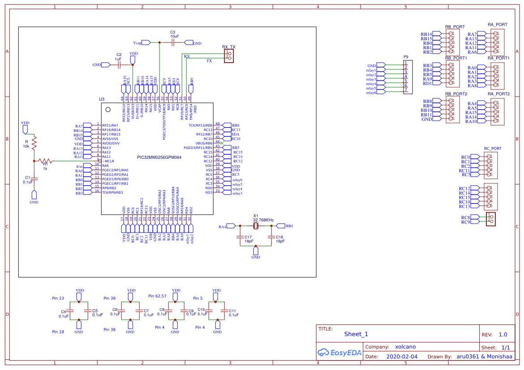The image size is (524, 370).
Task: Click the EasyEDA cloud logo
Action: 324,353
